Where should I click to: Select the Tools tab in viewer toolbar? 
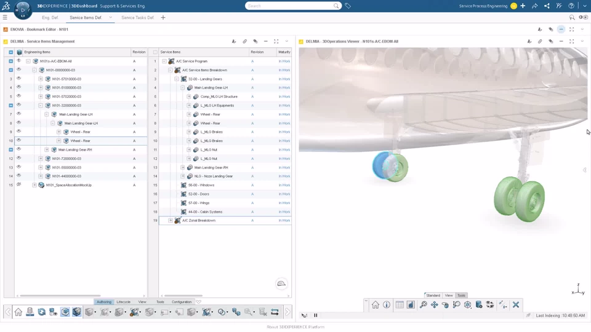(x=461, y=296)
